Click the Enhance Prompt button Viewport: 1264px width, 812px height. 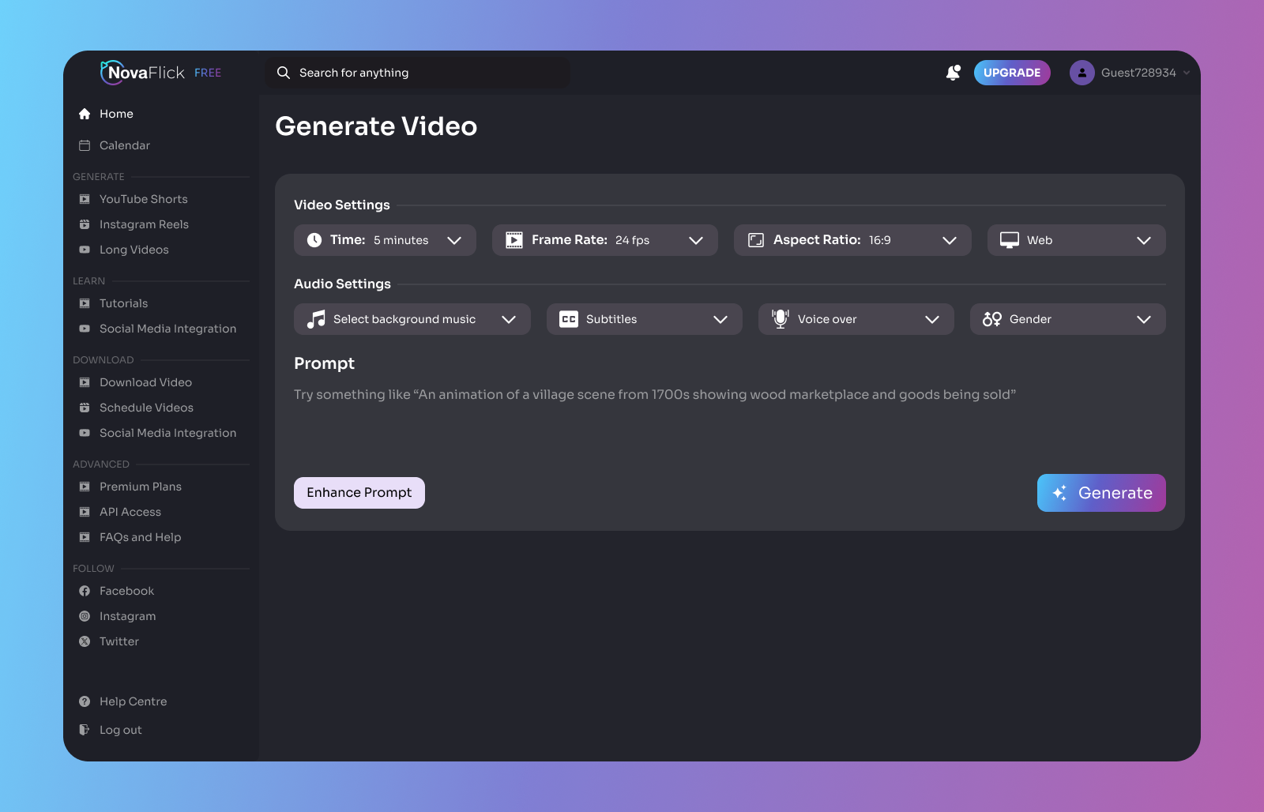(x=359, y=493)
